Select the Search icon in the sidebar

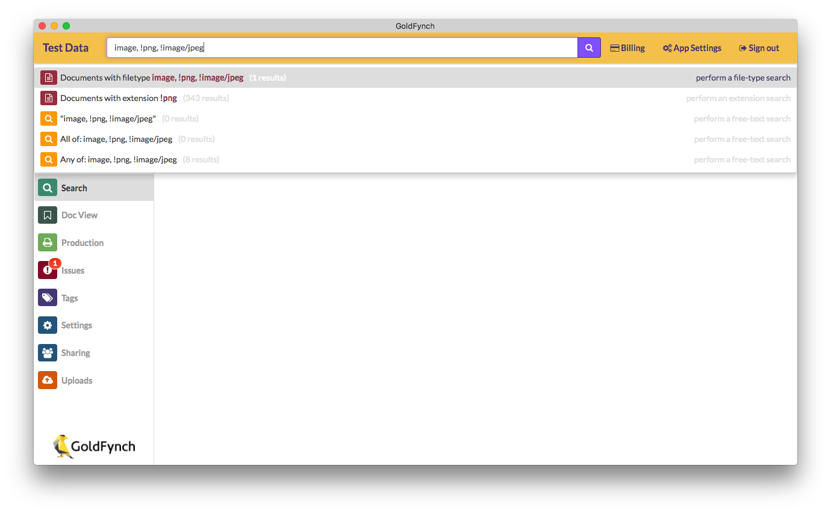click(47, 187)
